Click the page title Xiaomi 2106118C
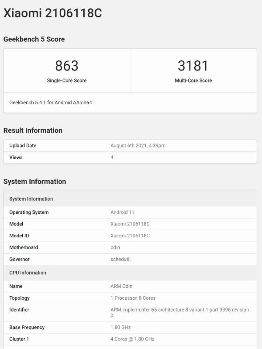262x349 pixels. (53, 13)
